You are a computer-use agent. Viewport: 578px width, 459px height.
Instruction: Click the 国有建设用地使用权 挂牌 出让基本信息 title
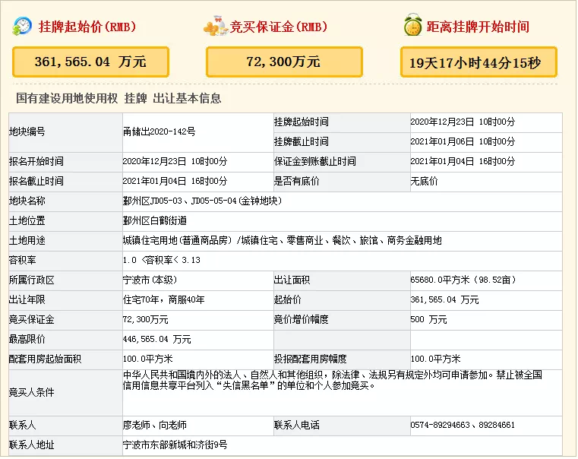point(118,99)
